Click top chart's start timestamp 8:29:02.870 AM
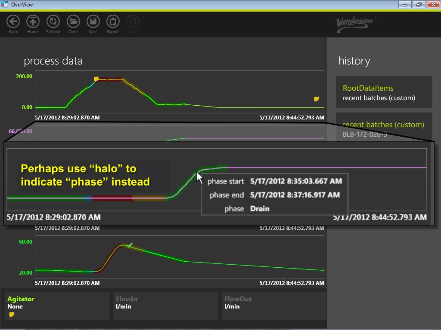 pos(67,118)
